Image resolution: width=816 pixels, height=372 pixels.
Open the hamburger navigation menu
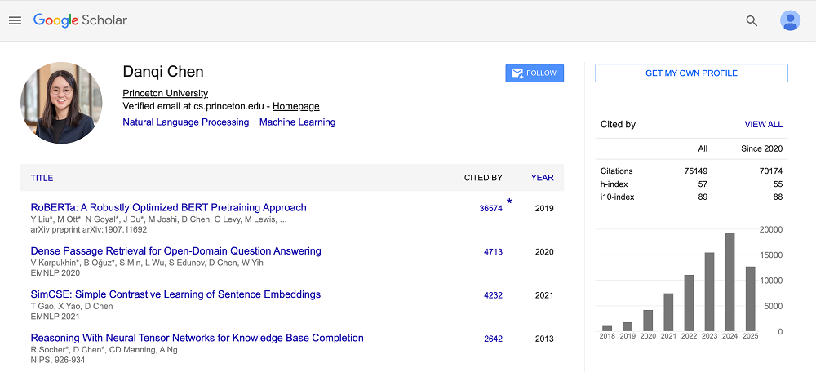15,20
